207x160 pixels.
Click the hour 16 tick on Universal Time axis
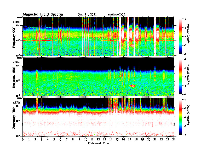point(123,140)
